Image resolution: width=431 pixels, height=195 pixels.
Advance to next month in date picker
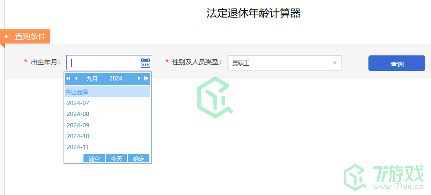click(x=139, y=79)
